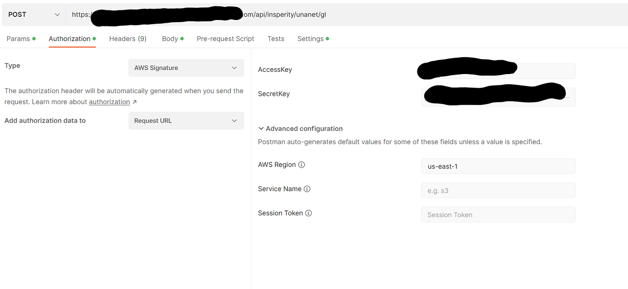
Task: Open the Headers (9) tab
Action: coord(128,39)
